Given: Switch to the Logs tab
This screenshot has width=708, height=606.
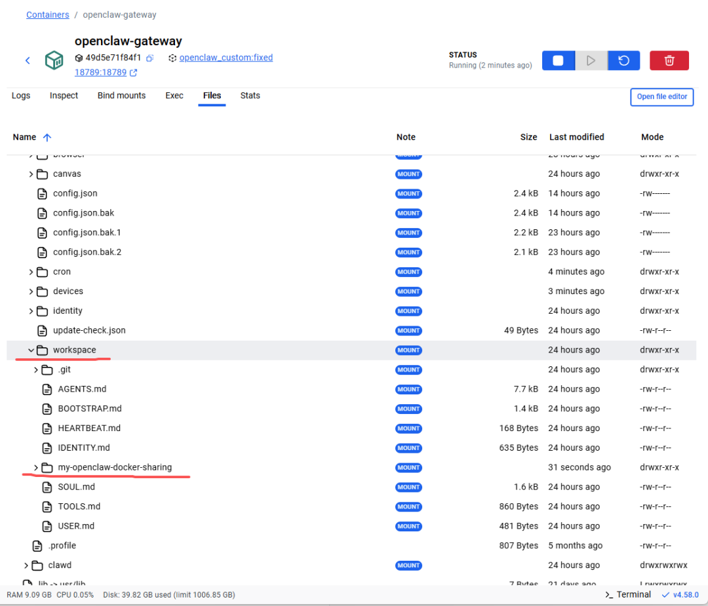Looking at the screenshot, I should tap(21, 96).
